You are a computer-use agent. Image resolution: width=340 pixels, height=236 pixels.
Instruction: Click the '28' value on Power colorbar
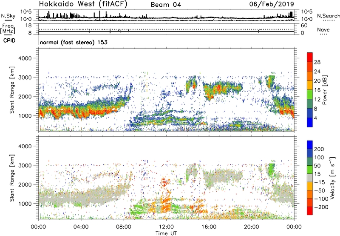tap(317, 62)
